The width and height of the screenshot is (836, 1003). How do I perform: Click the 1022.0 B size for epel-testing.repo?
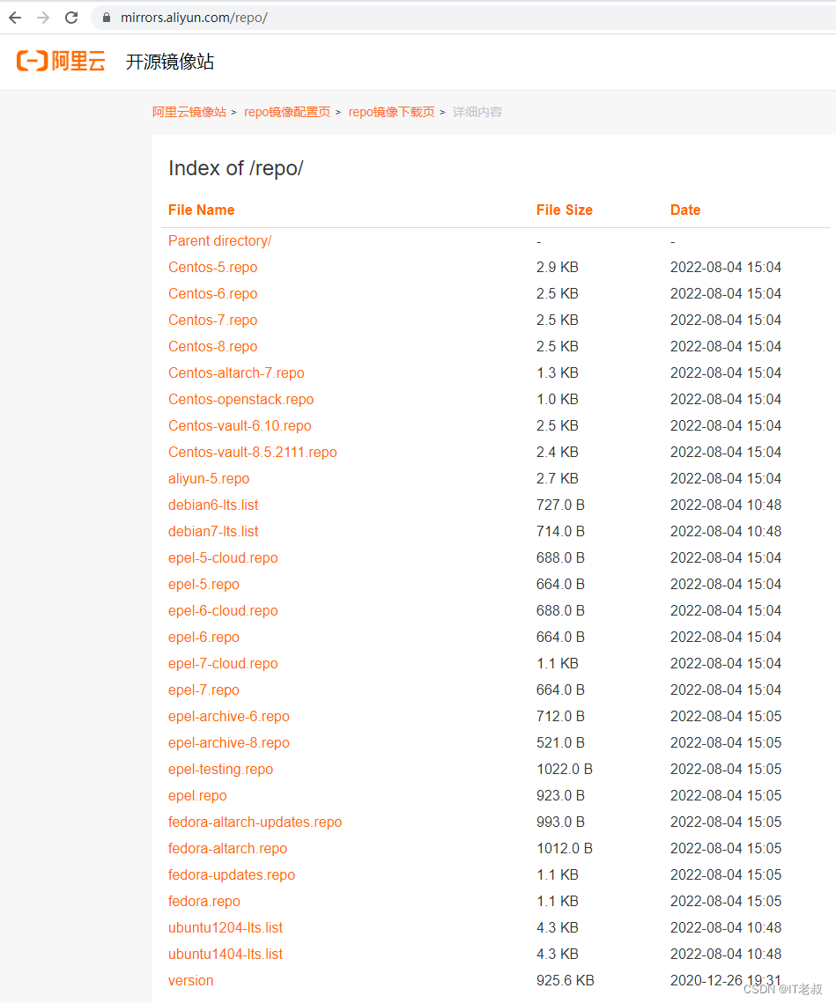565,770
